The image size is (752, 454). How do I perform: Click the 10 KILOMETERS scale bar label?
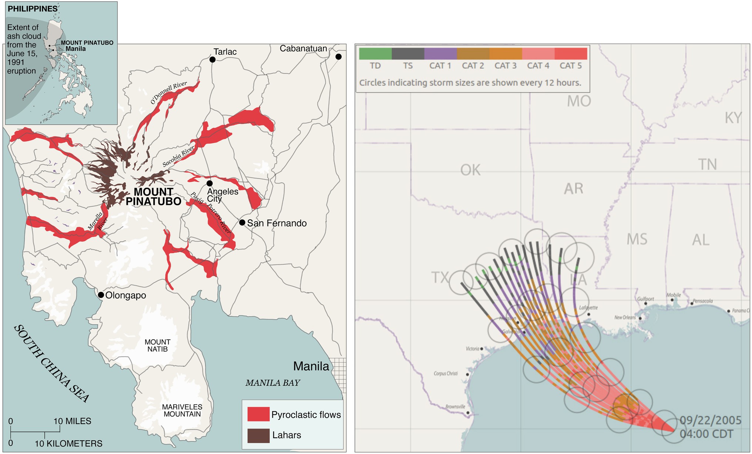[x=68, y=443]
